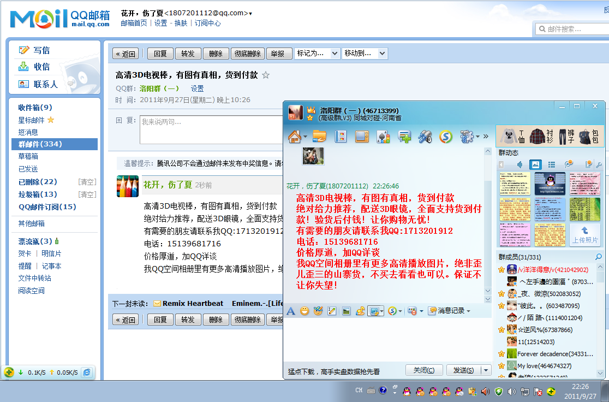This screenshot has width=609, height=402.
Task: Clear deleted folder with 清空 beside 已删除
Action: click(87, 182)
